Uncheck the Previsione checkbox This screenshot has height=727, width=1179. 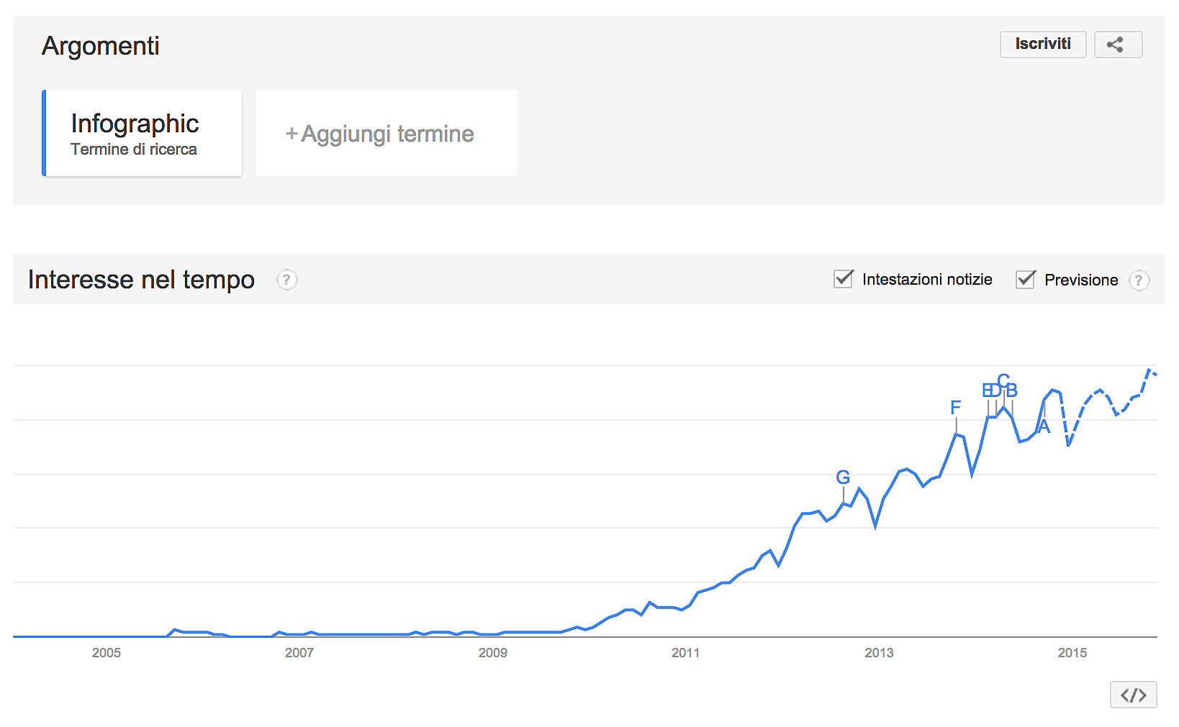(x=1025, y=279)
